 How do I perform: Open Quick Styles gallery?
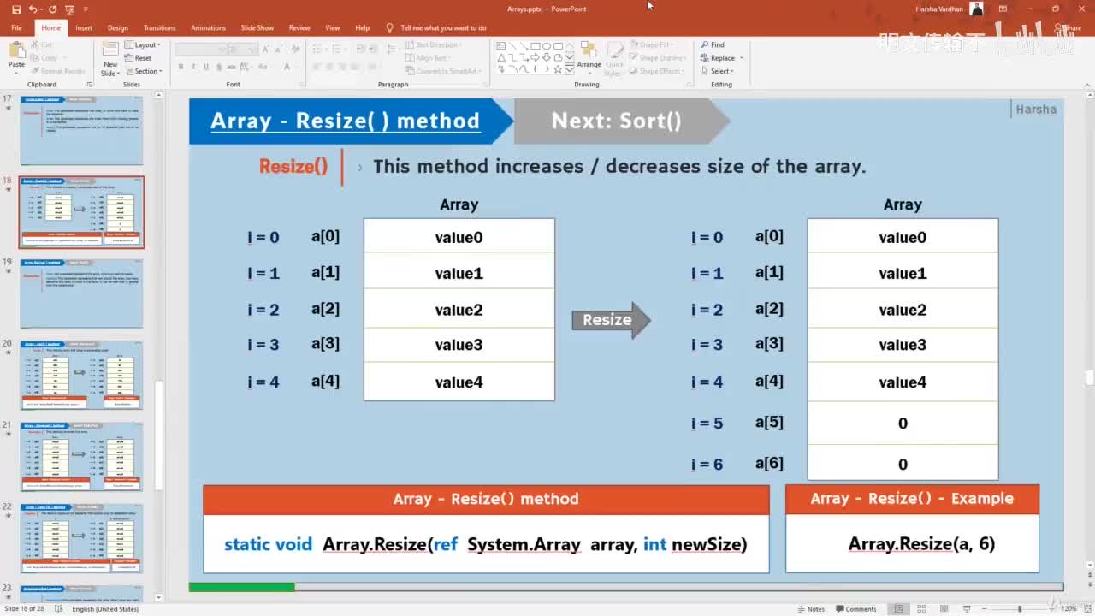(x=615, y=57)
